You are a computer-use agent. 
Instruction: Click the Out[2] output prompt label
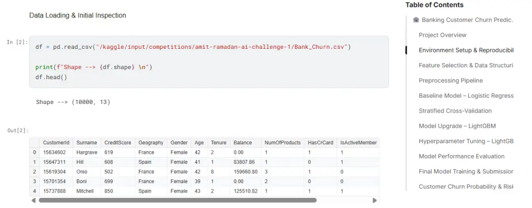click(18, 131)
